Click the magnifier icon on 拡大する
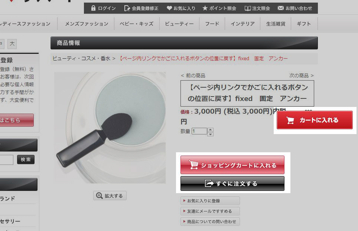 click(x=99, y=196)
